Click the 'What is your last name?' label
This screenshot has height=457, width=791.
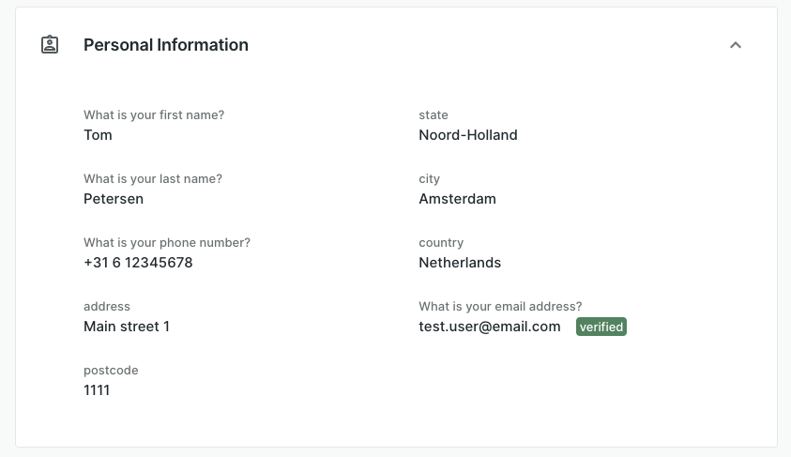tap(153, 179)
